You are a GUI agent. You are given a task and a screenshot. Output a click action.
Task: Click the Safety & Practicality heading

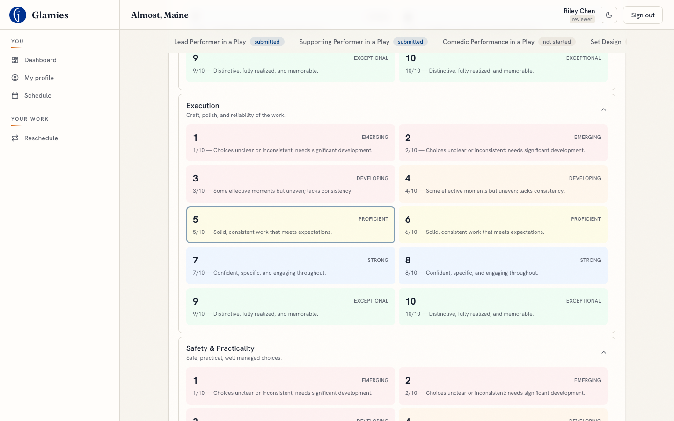click(x=220, y=348)
